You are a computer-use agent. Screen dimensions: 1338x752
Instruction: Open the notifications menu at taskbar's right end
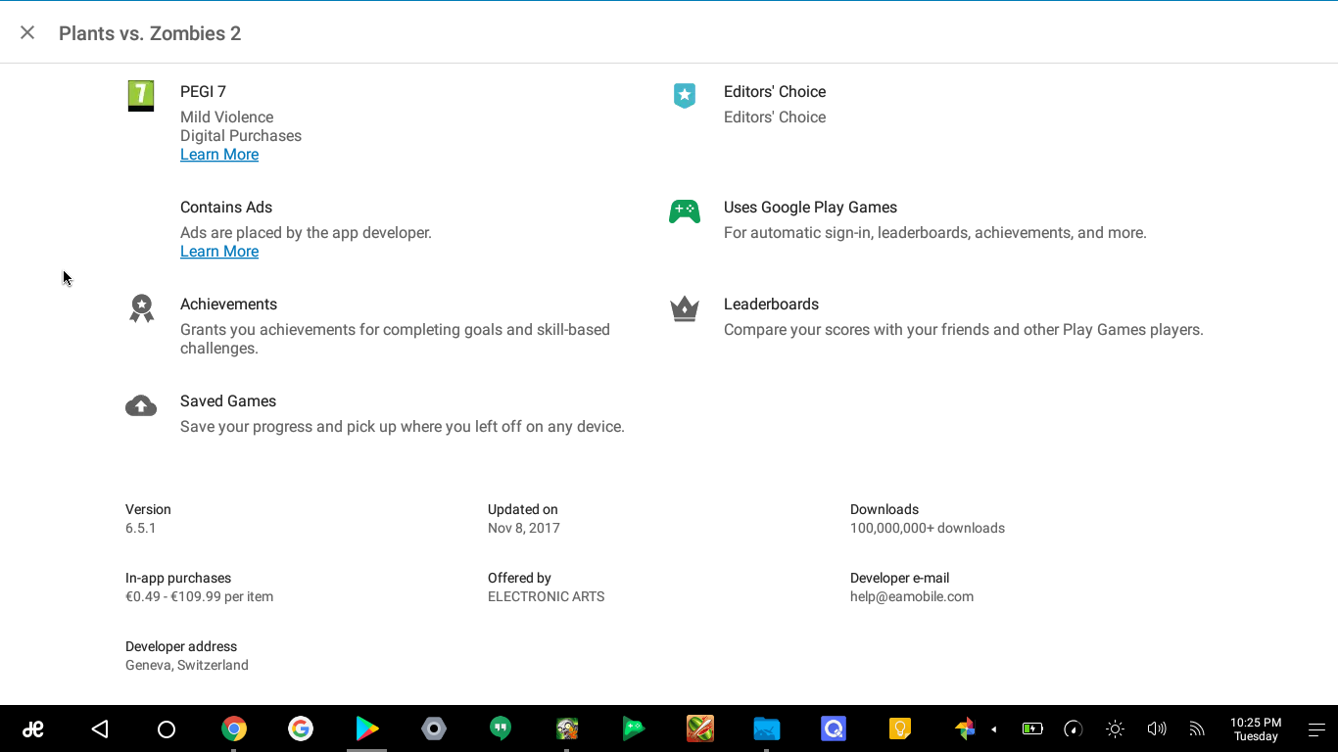click(1316, 729)
